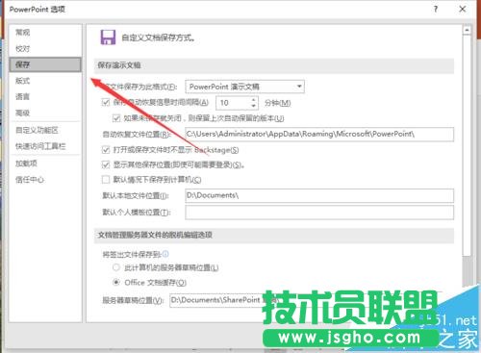Open 自定义功能区 settings
The height and width of the screenshot is (353, 481).
(x=37, y=130)
